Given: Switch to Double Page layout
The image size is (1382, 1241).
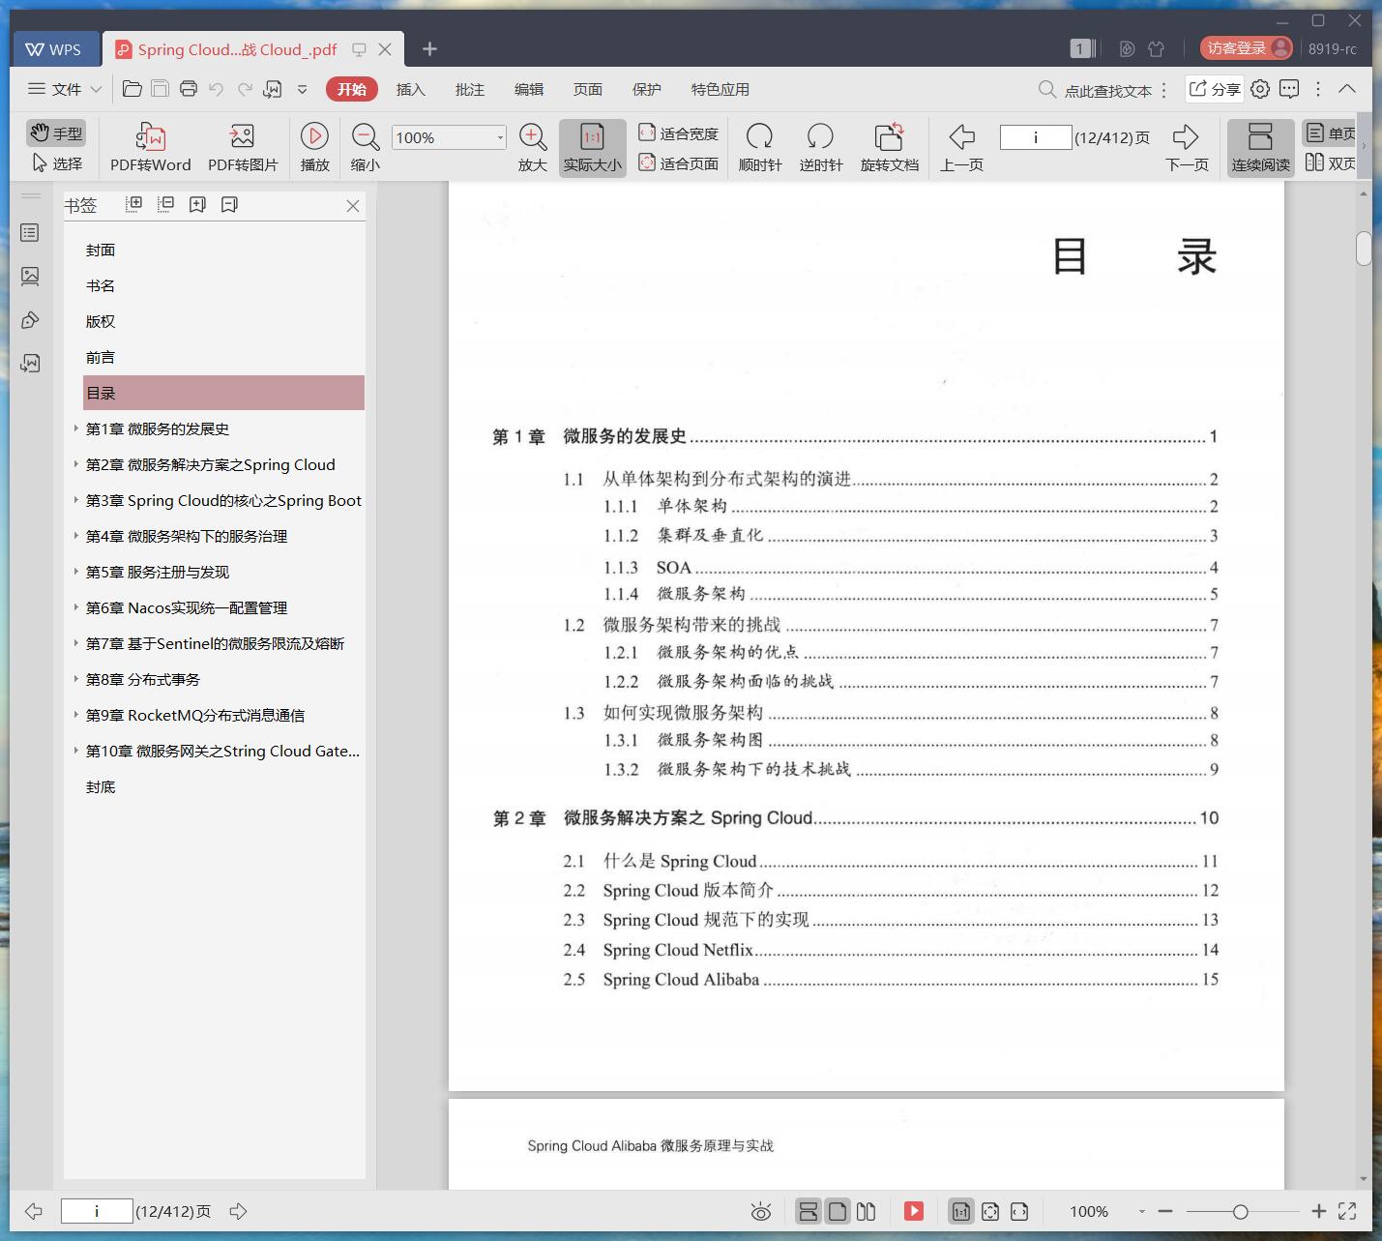Looking at the screenshot, I should click(x=1330, y=163).
